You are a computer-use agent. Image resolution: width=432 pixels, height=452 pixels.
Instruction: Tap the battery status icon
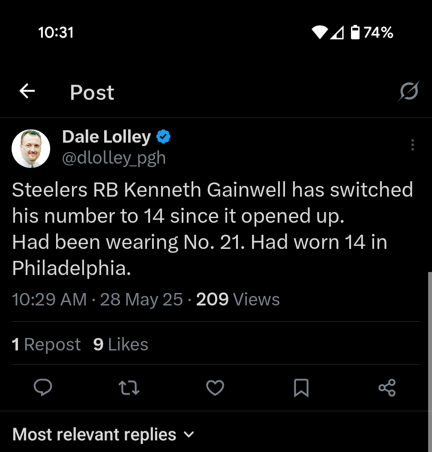[x=355, y=33]
